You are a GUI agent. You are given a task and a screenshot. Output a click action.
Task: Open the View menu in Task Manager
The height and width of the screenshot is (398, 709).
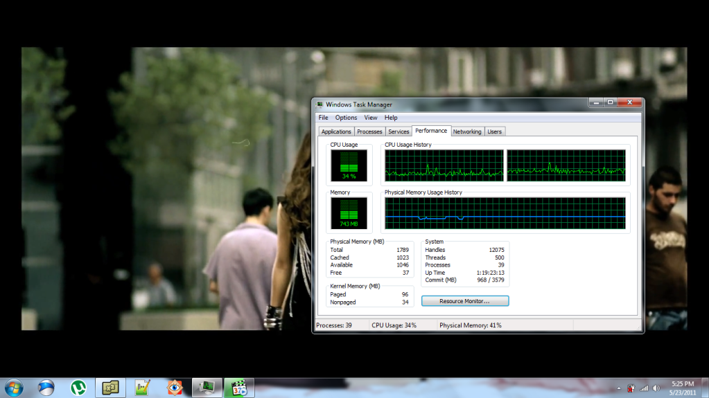[x=371, y=118]
